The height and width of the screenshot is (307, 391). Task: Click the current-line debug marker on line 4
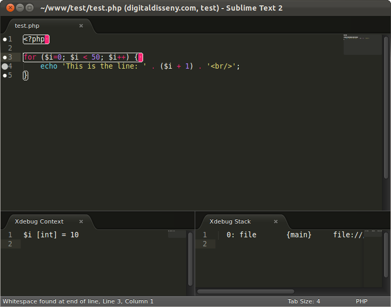pyautogui.click(x=5, y=66)
